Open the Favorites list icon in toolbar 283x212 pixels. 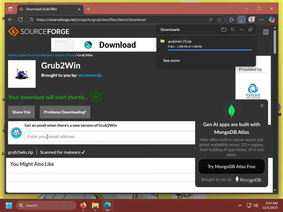232,20
